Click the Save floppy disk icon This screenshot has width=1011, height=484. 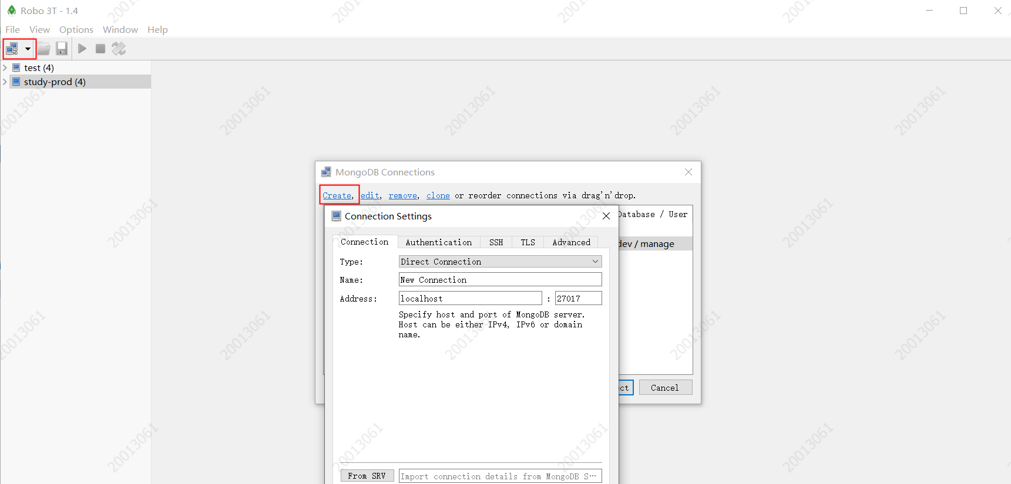pos(62,49)
